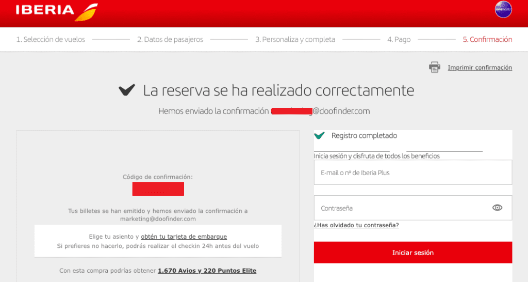The width and height of the screenshot is (528, 282).
Task: Click the marketing@doofinder.com email text
Action: tap(158, 219)
